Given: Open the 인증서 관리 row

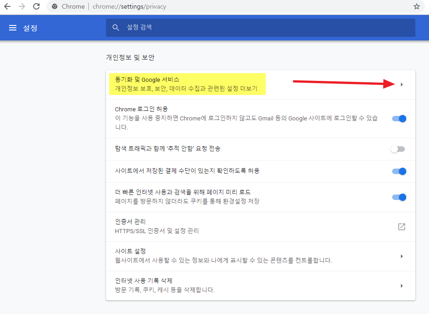Looking at the screenshot, I should point(261,227).
